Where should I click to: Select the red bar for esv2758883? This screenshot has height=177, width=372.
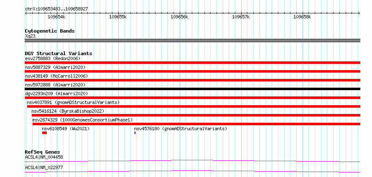192,63
